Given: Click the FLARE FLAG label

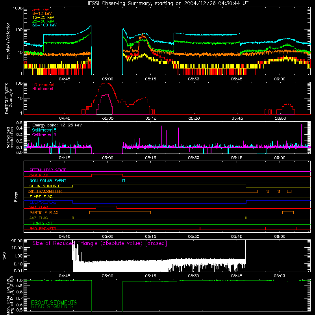Looking at the screenshot, I should 41,196.
